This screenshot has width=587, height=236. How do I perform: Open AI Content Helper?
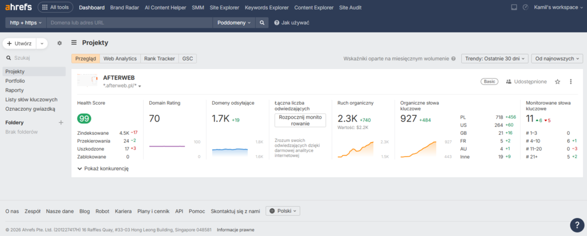(165, 7)
